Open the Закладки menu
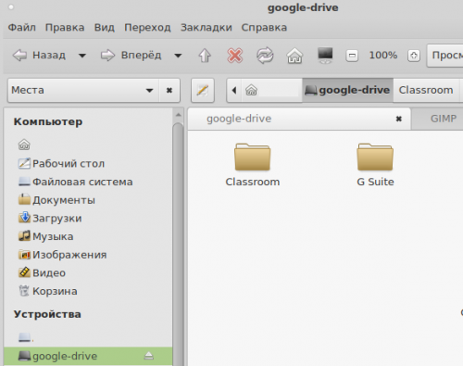Viewport: 463px width, 366px height. [206, 28]
